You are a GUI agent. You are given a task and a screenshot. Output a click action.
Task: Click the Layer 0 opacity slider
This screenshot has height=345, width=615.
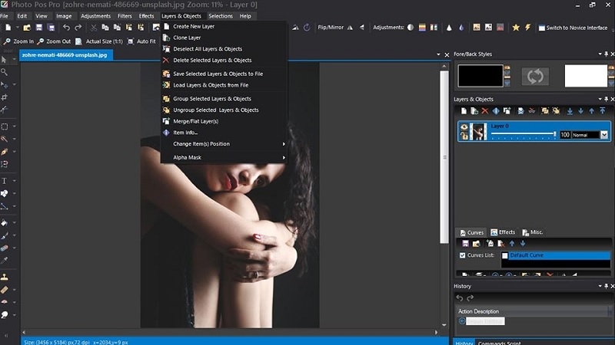523,135
